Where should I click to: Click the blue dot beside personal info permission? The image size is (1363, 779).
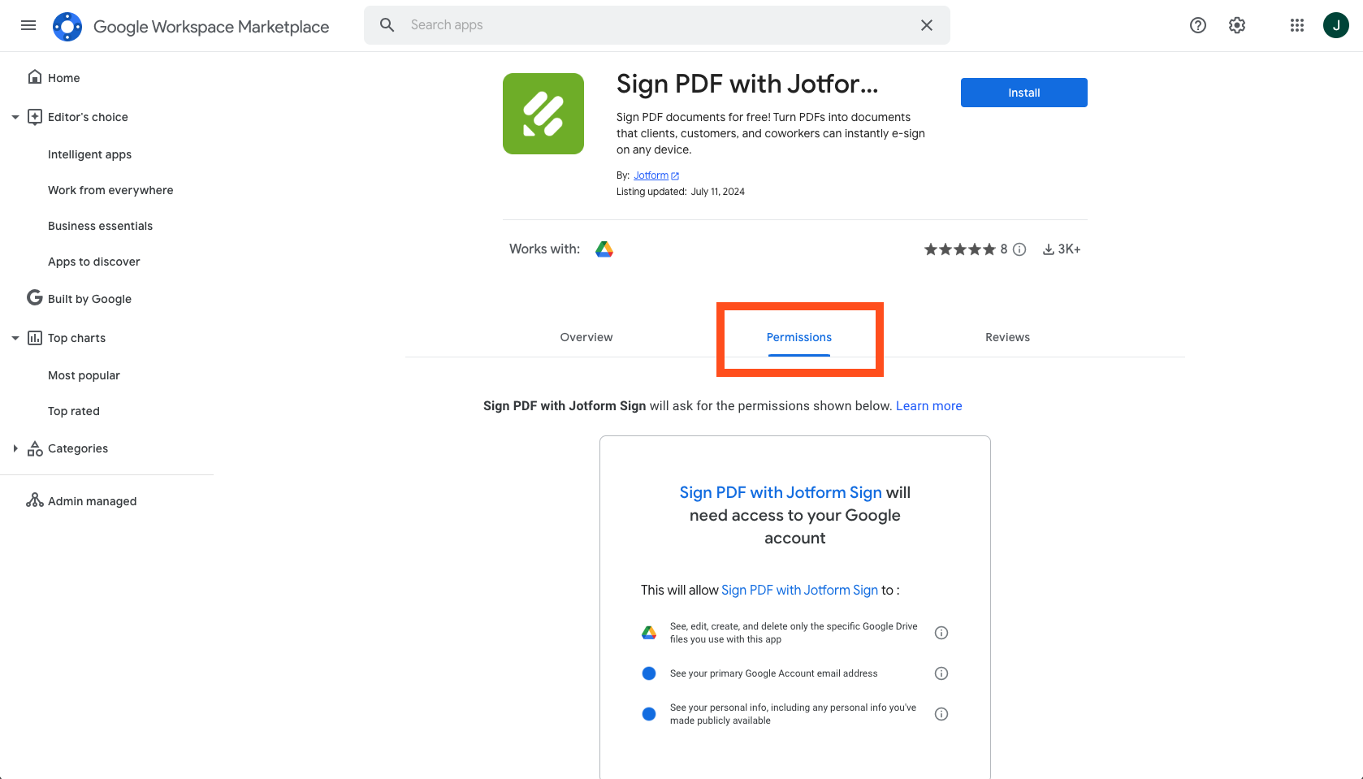[649, 714]
